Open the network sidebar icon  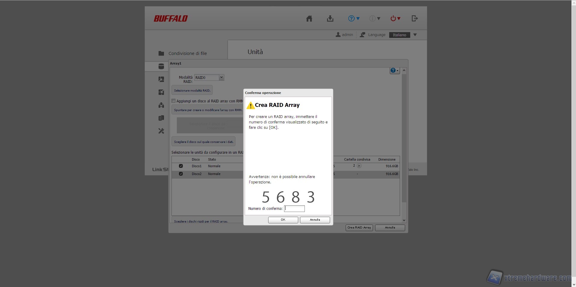click(x=161, y=105)
